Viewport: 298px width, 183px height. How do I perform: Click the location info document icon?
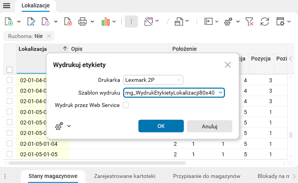click(45, 21)
